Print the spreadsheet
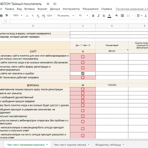The width and height of the screenshot is (148, 148). click(1, 16)
